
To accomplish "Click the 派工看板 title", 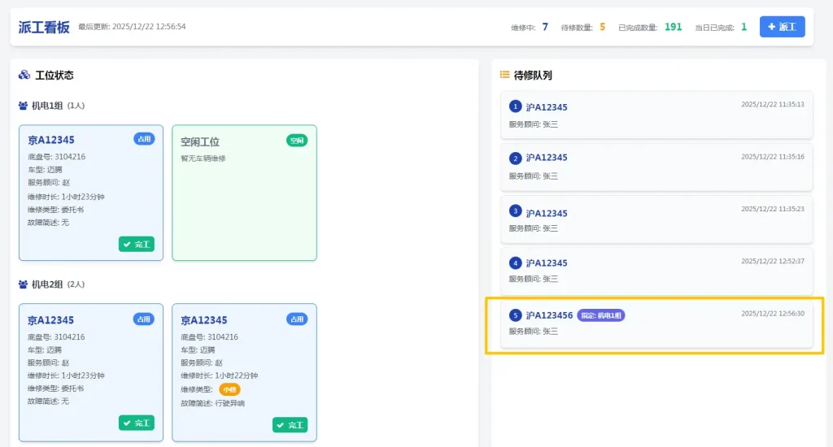I will tap(44, 27).
